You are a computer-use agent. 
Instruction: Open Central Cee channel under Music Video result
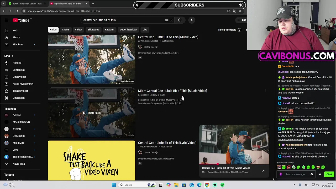pos(149,47)
